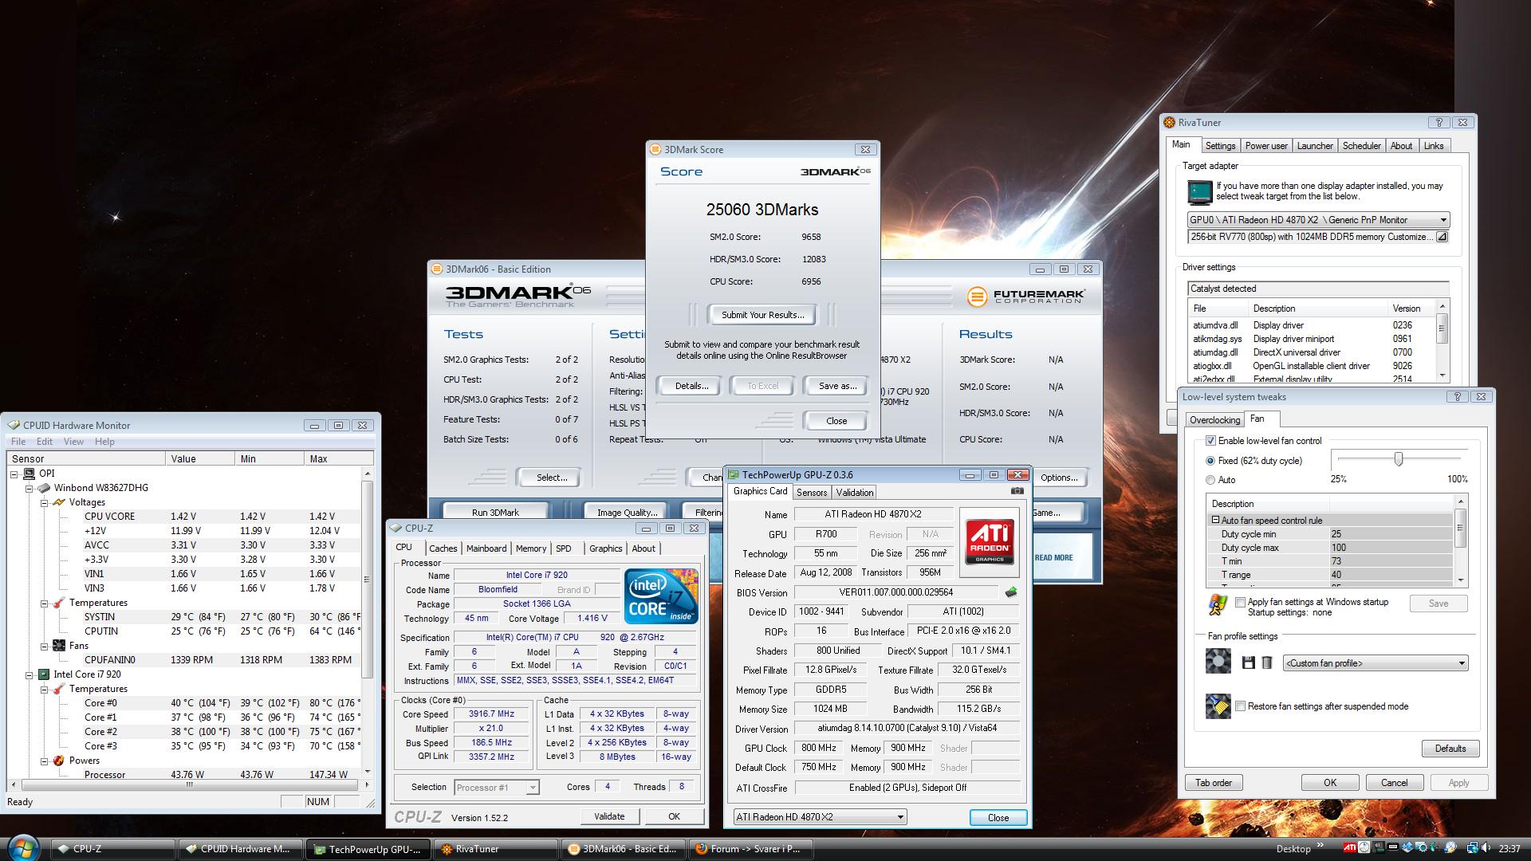
Task: Enable Restore fan settings after suspended mode
Action: pos(1240,706)
